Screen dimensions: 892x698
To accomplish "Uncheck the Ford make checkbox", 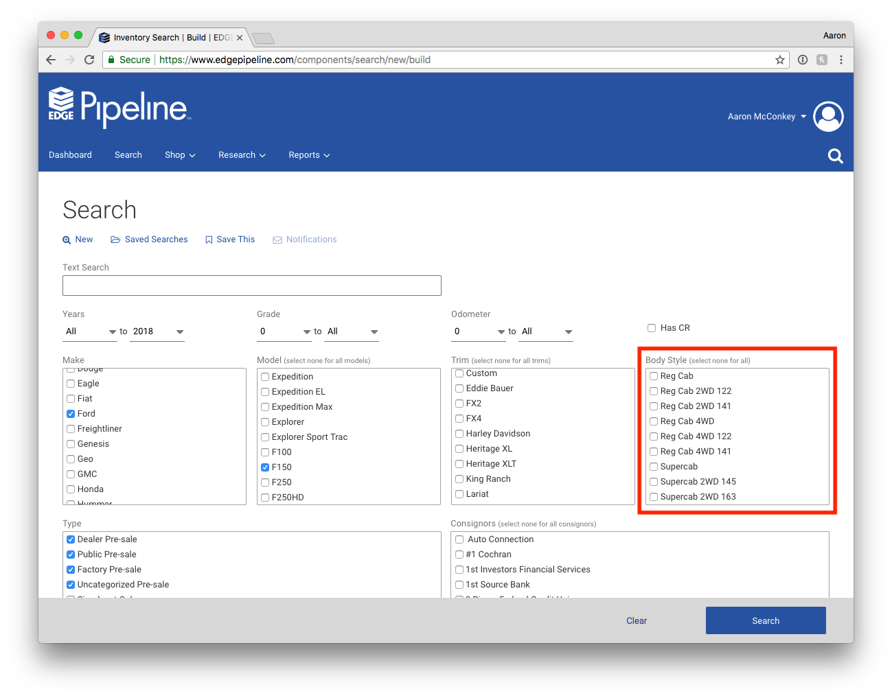I will click(71, 414).
